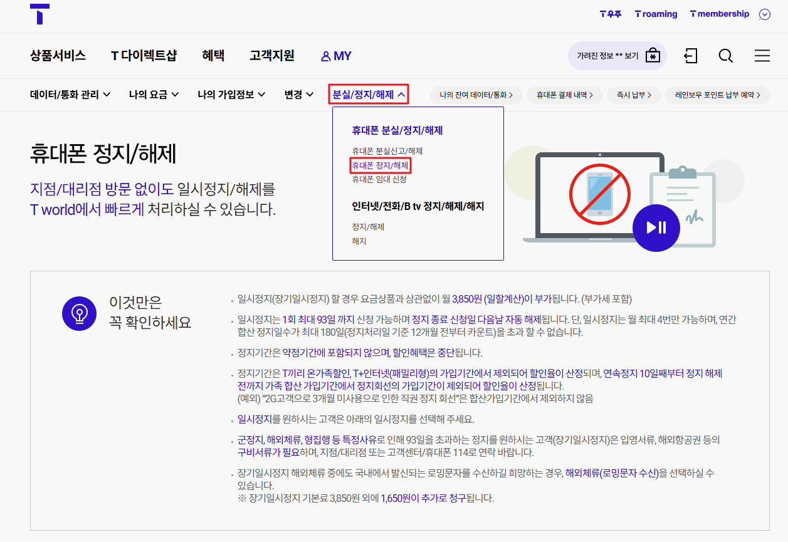The width and height of the screenshot is (788, 542).
Task: Open the T membership link
Action: (x=719, y=14)
